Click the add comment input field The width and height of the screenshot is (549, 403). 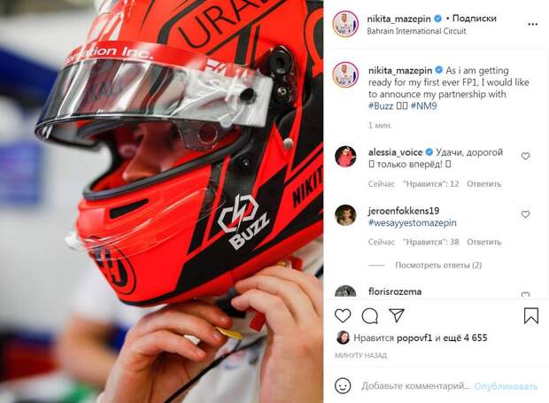[x=415, y=386]
